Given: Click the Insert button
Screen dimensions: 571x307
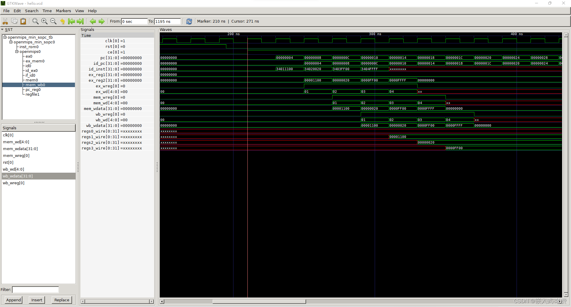Looking at the screenshot, I should (37, 300).
